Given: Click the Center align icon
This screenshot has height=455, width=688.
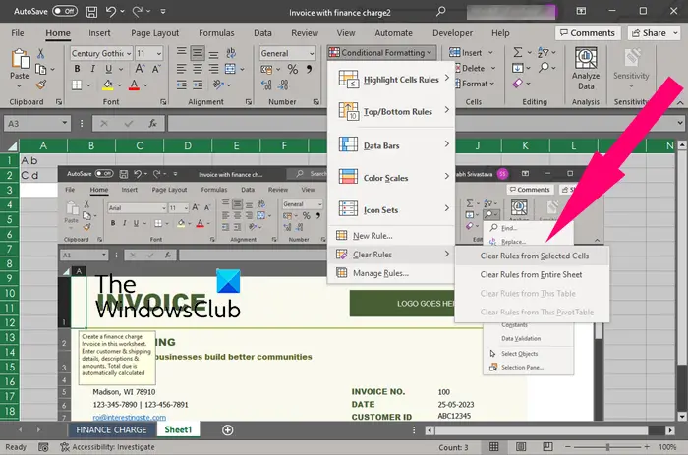Looking at the screenshot, I should [198, 69].
